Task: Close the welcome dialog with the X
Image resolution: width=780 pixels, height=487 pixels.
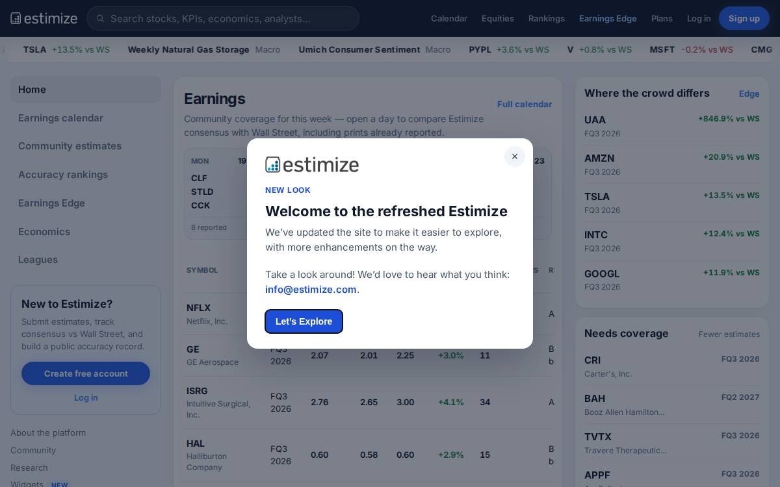Action: (x=514, y=156)
